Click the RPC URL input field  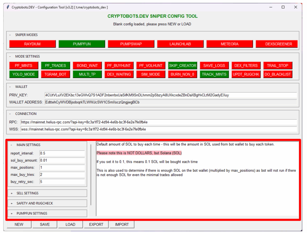(x=159, y=122)
